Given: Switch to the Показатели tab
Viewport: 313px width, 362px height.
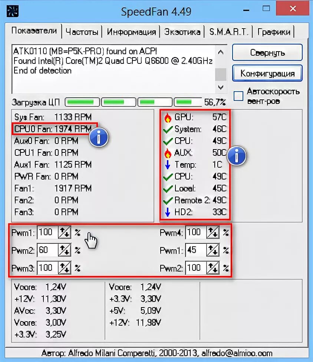Looking at the screenshot, I should click(x=34, y=30).
